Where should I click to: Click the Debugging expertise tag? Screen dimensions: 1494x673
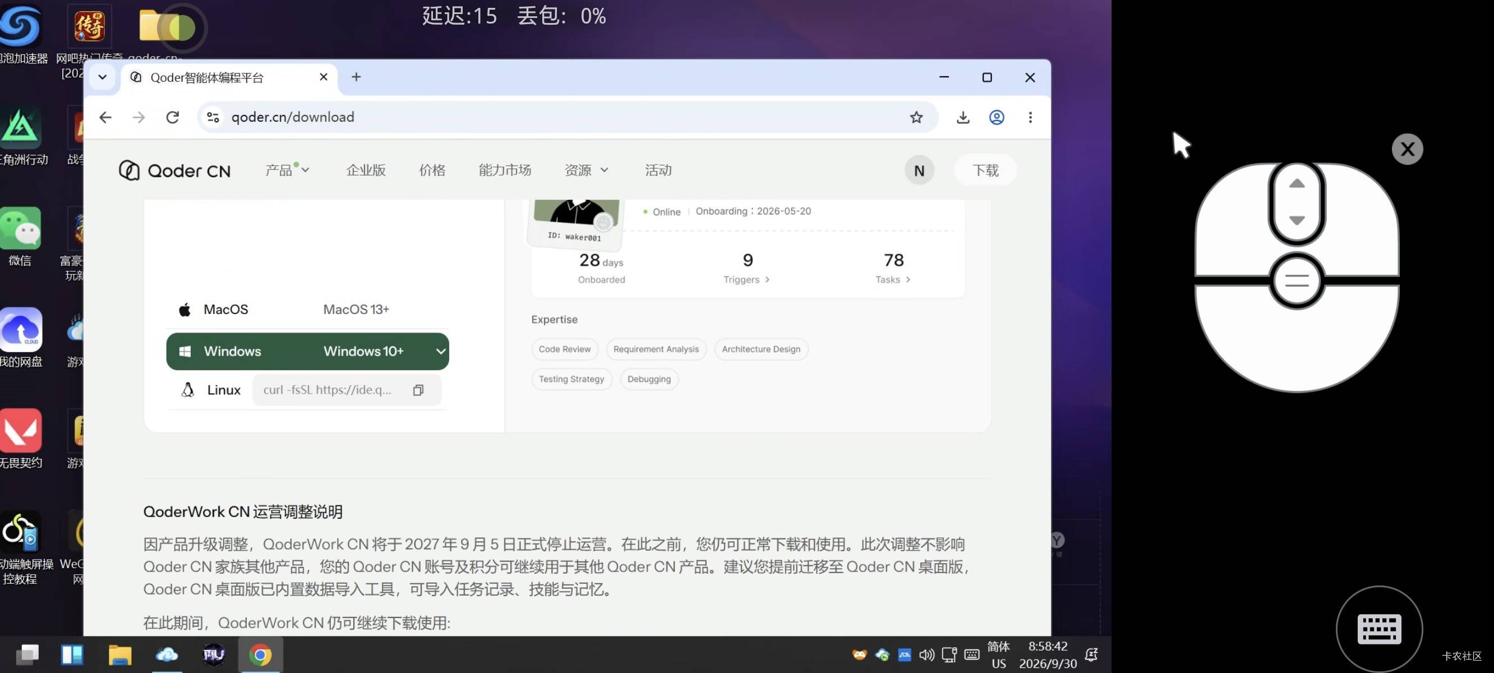[x=649, y=379]
